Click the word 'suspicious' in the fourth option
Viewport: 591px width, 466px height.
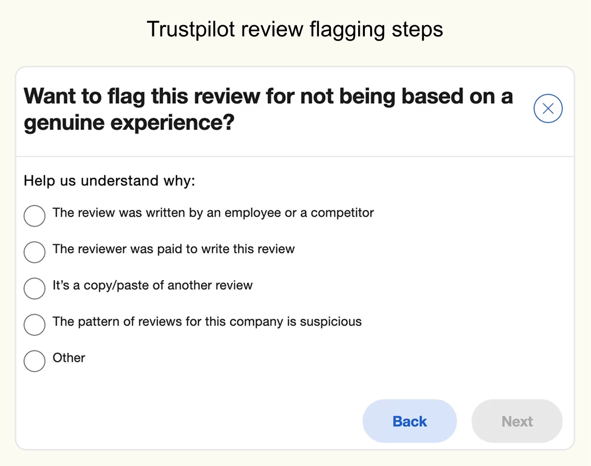(x=331, y=322)
